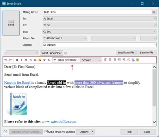
Task: Open the www.extendoffice.com link
Action: tap(59, 122)
